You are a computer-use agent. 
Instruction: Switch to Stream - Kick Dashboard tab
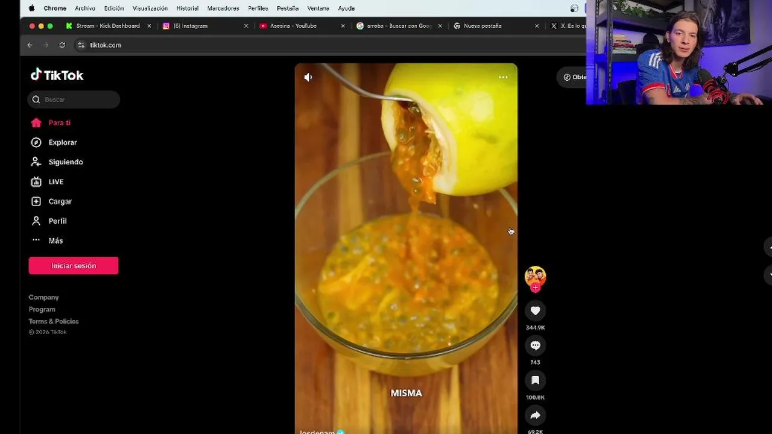pyautogui.click(x=107, y=26)
